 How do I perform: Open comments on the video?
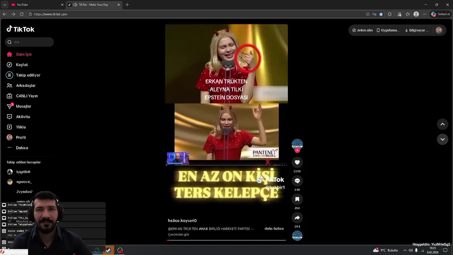(297, 181)
